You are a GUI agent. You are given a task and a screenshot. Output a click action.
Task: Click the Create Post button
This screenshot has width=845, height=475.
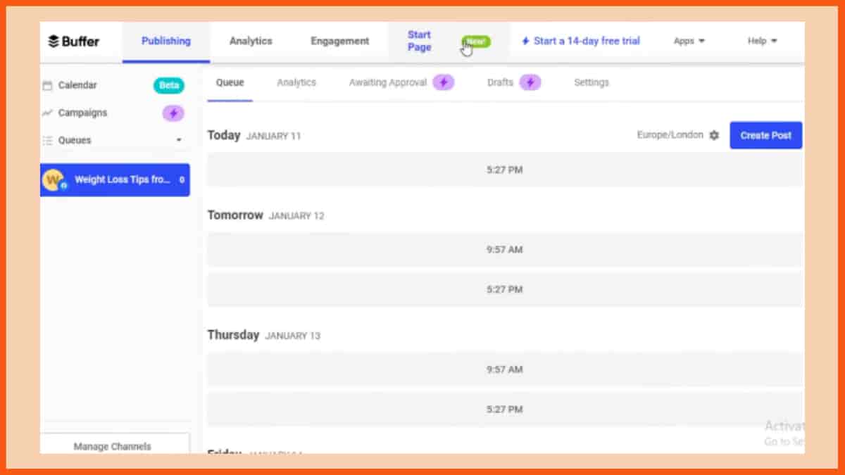(765, 134)
